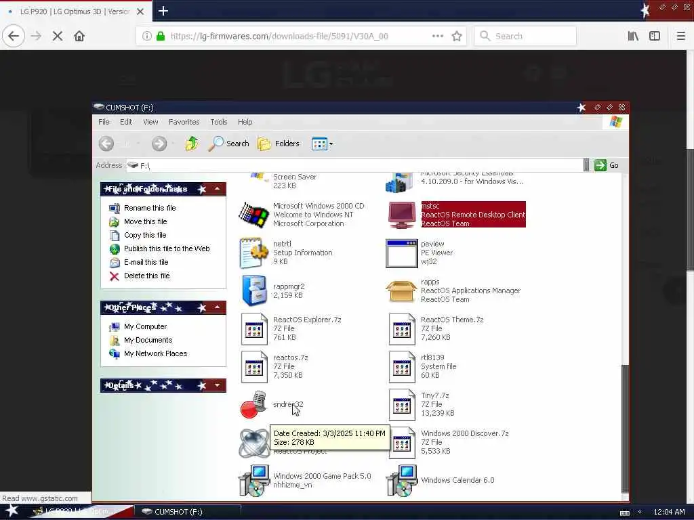Stop loading page X button

(x=58, y=36)
